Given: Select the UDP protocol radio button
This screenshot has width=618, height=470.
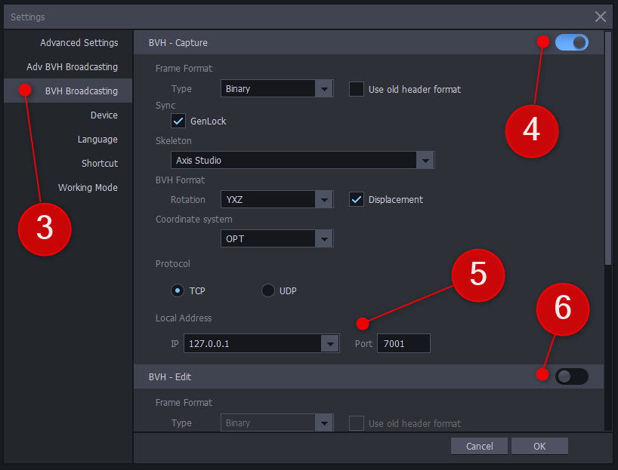Looking at the screenshot, I should (268, 290).
